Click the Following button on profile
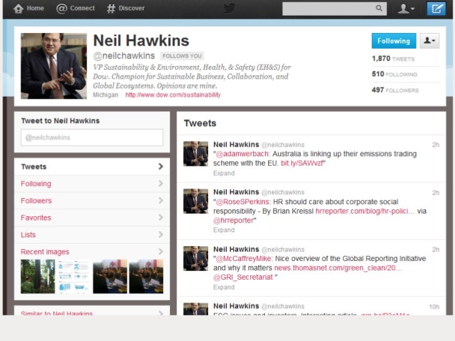 394,41
